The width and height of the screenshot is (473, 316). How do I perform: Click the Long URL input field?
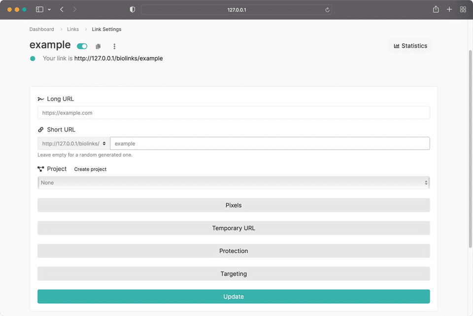click(234, 112)
